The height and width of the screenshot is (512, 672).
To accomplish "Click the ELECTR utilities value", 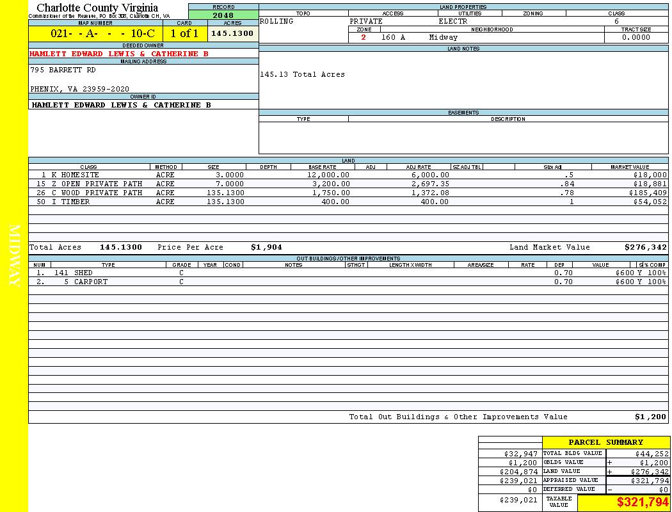I will (452, 21).
